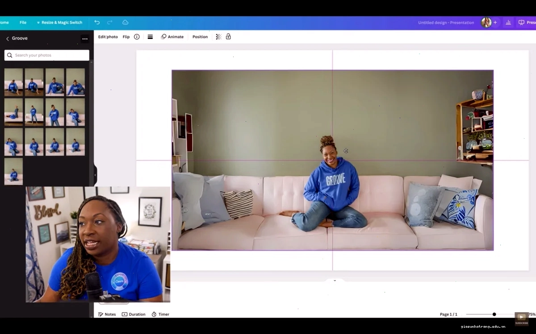Start presenting with the Present button
The height and width of the screenshot is (334, 536).
click(x=527, y=22)
